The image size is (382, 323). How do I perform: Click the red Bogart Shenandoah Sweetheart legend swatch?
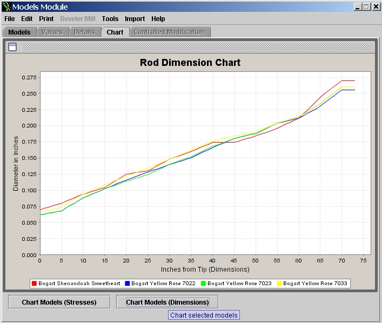point(35,283)
